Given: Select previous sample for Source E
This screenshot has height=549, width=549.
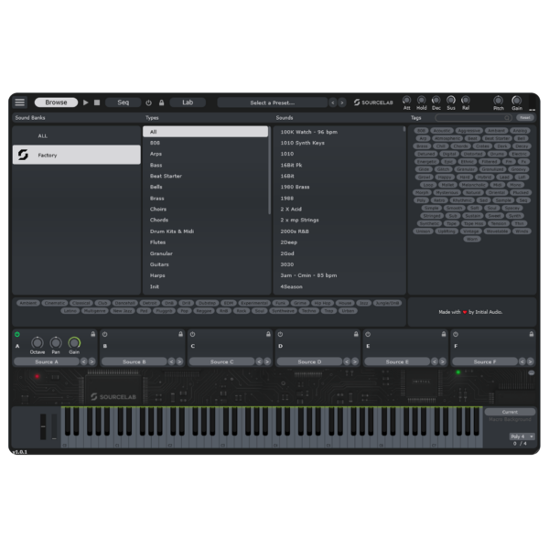Looking at the screenshot, I should [435, 361].
